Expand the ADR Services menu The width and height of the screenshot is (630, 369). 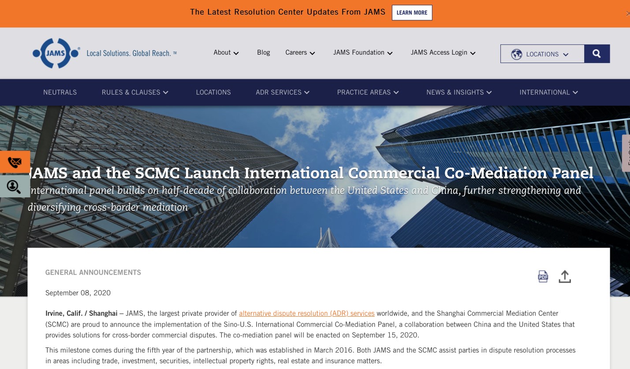coord(283,92)
